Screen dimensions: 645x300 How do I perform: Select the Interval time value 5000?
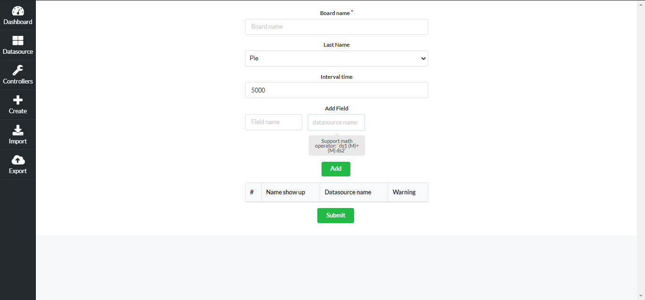[x=336, y=90]
